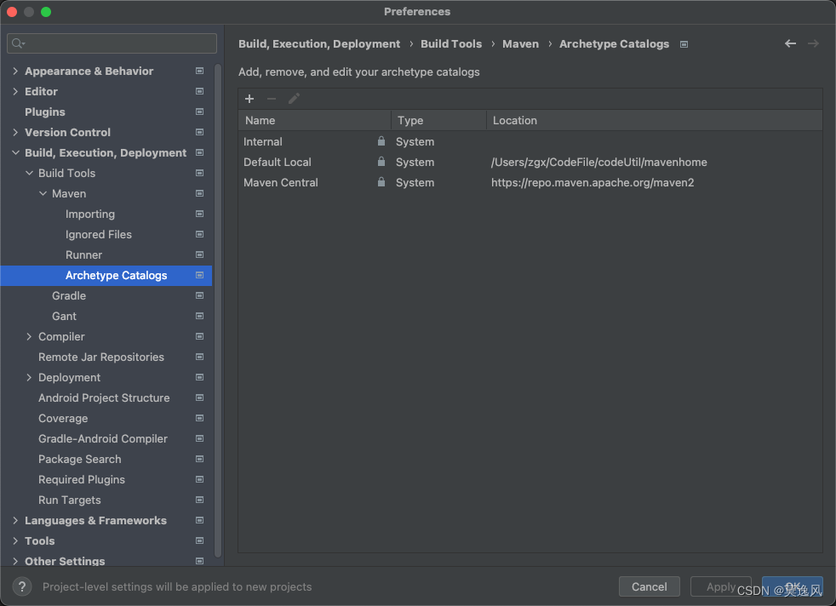The height and width of the screenshot is (606, 836).
Task: Expand the Editor settings section
Action: (x=15, y=92)
